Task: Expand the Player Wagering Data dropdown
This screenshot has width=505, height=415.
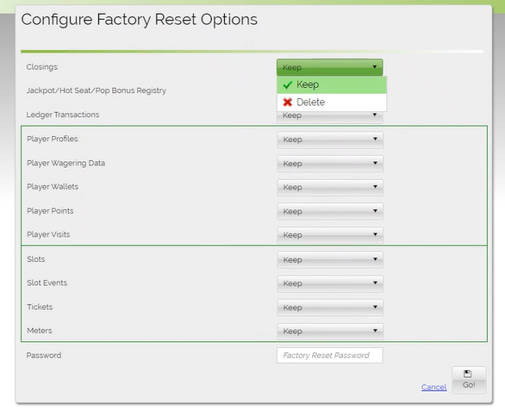Action: pyautogui.click(x=330, y=164)
